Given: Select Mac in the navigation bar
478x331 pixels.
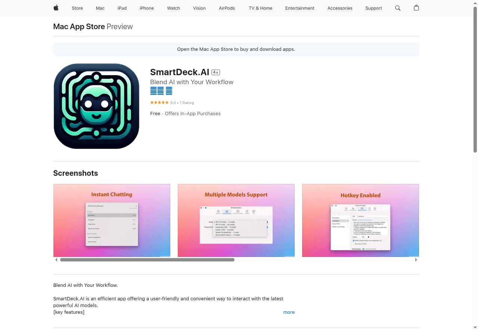Looking at the screenshot, I should coord(100,8).
